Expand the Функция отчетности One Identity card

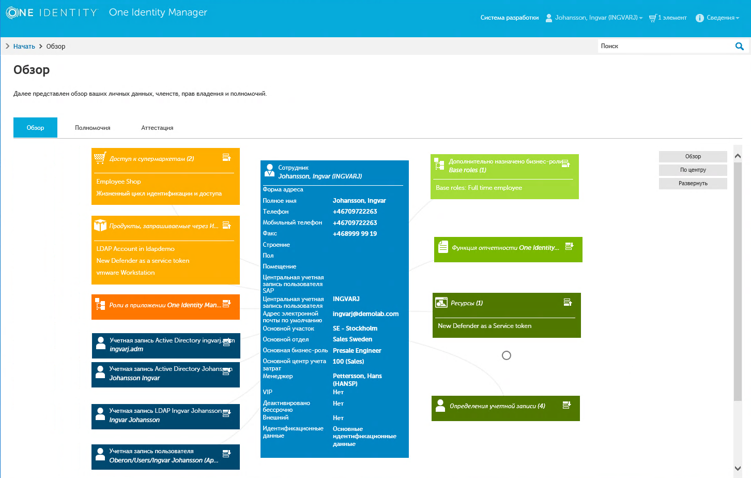[569, 246]
